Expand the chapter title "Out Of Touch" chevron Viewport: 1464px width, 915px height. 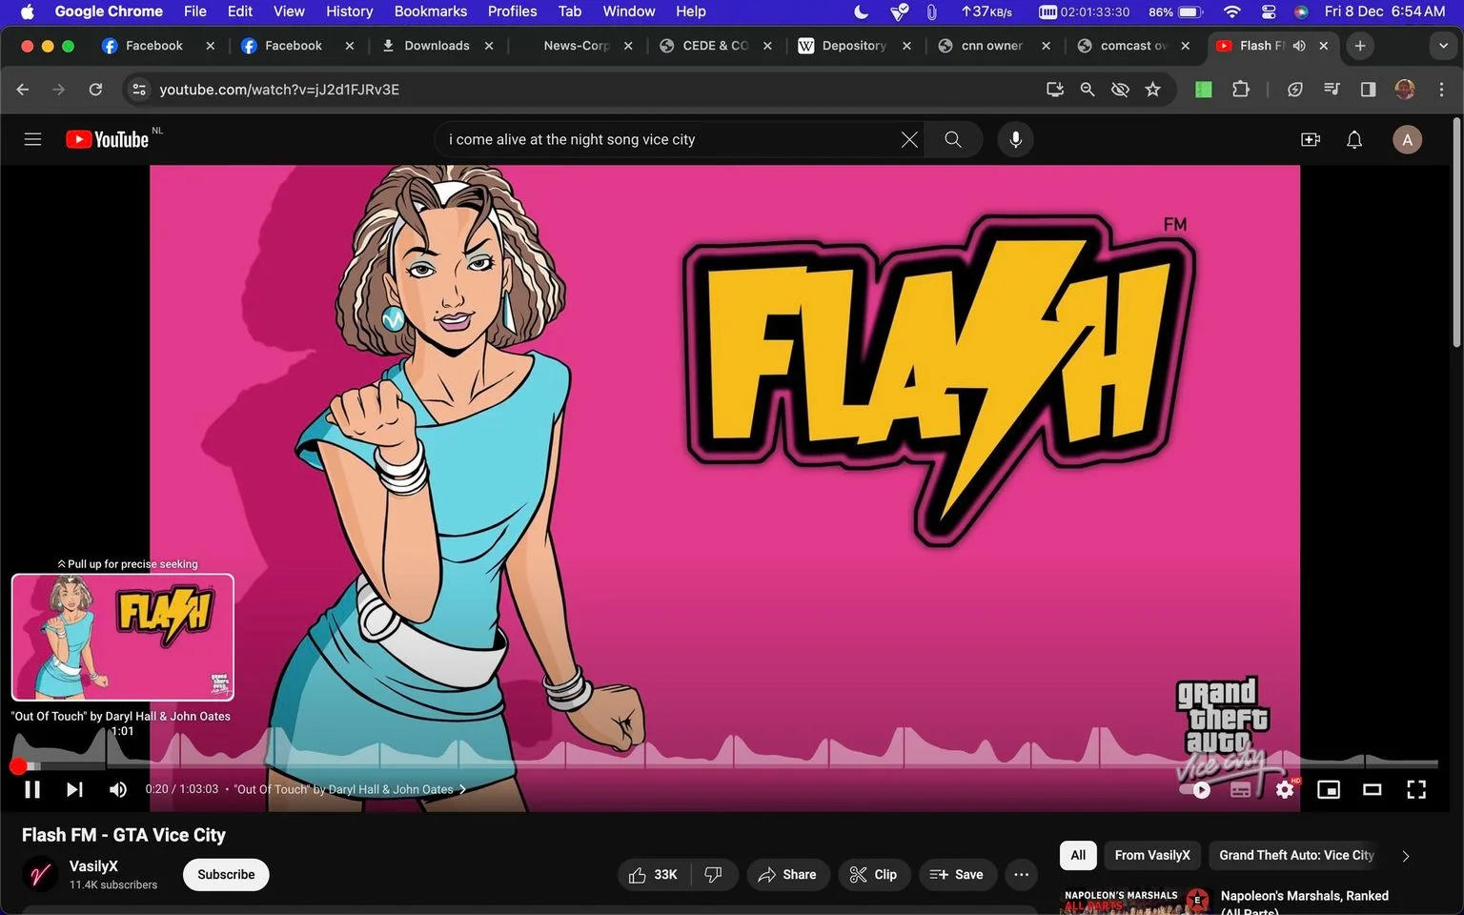pos(463,789)
